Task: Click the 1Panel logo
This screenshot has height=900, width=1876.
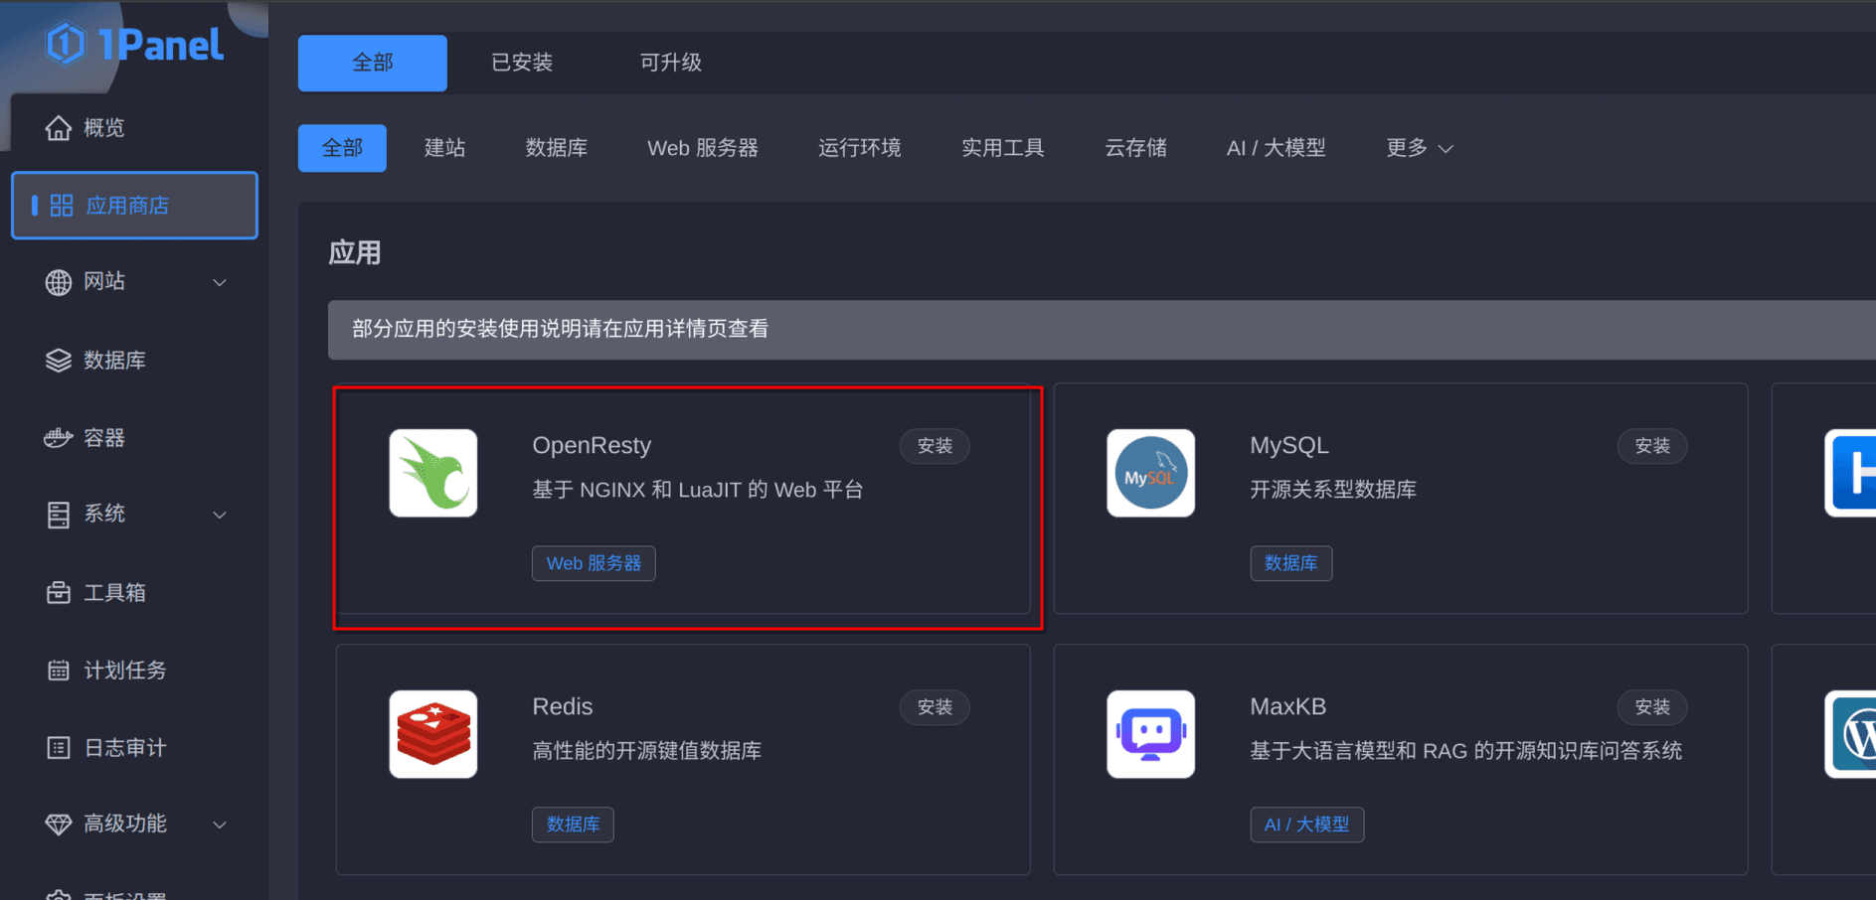Action: [x=134, y=45]
